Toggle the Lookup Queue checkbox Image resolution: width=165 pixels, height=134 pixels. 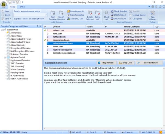tap(130, 15)
